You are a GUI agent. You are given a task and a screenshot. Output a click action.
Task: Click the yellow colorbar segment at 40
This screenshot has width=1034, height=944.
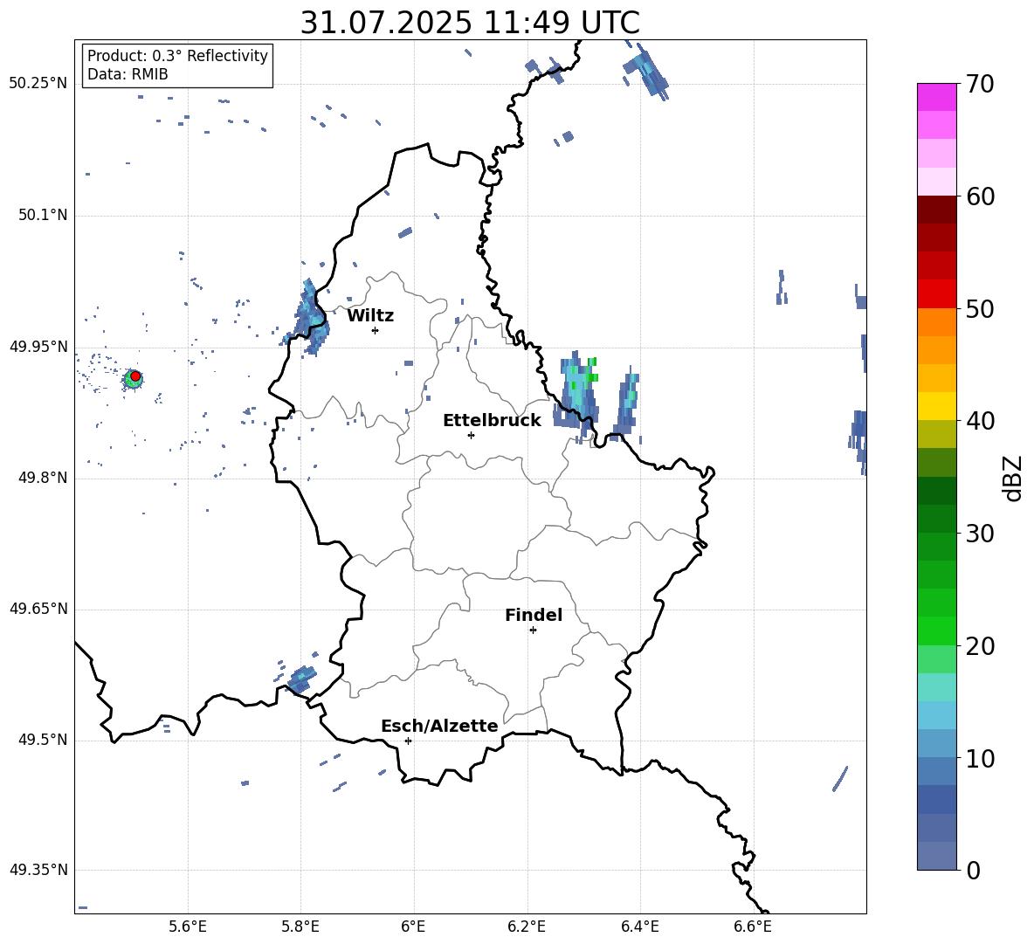click(936, 406)
